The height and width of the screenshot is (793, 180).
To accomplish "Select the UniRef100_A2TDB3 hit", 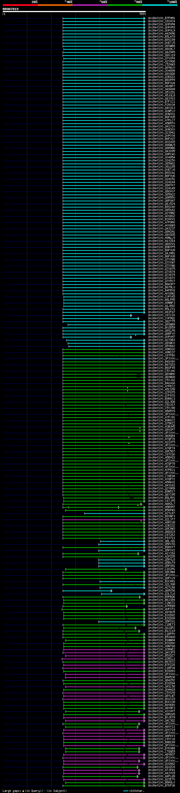I will click(x=161, y=340).
